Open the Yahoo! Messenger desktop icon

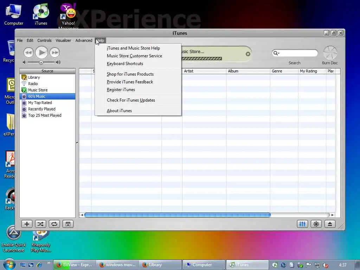click(68, 16)
